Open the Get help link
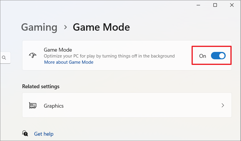The height and width of the screenshot is (141, 241). click(44, 134)
